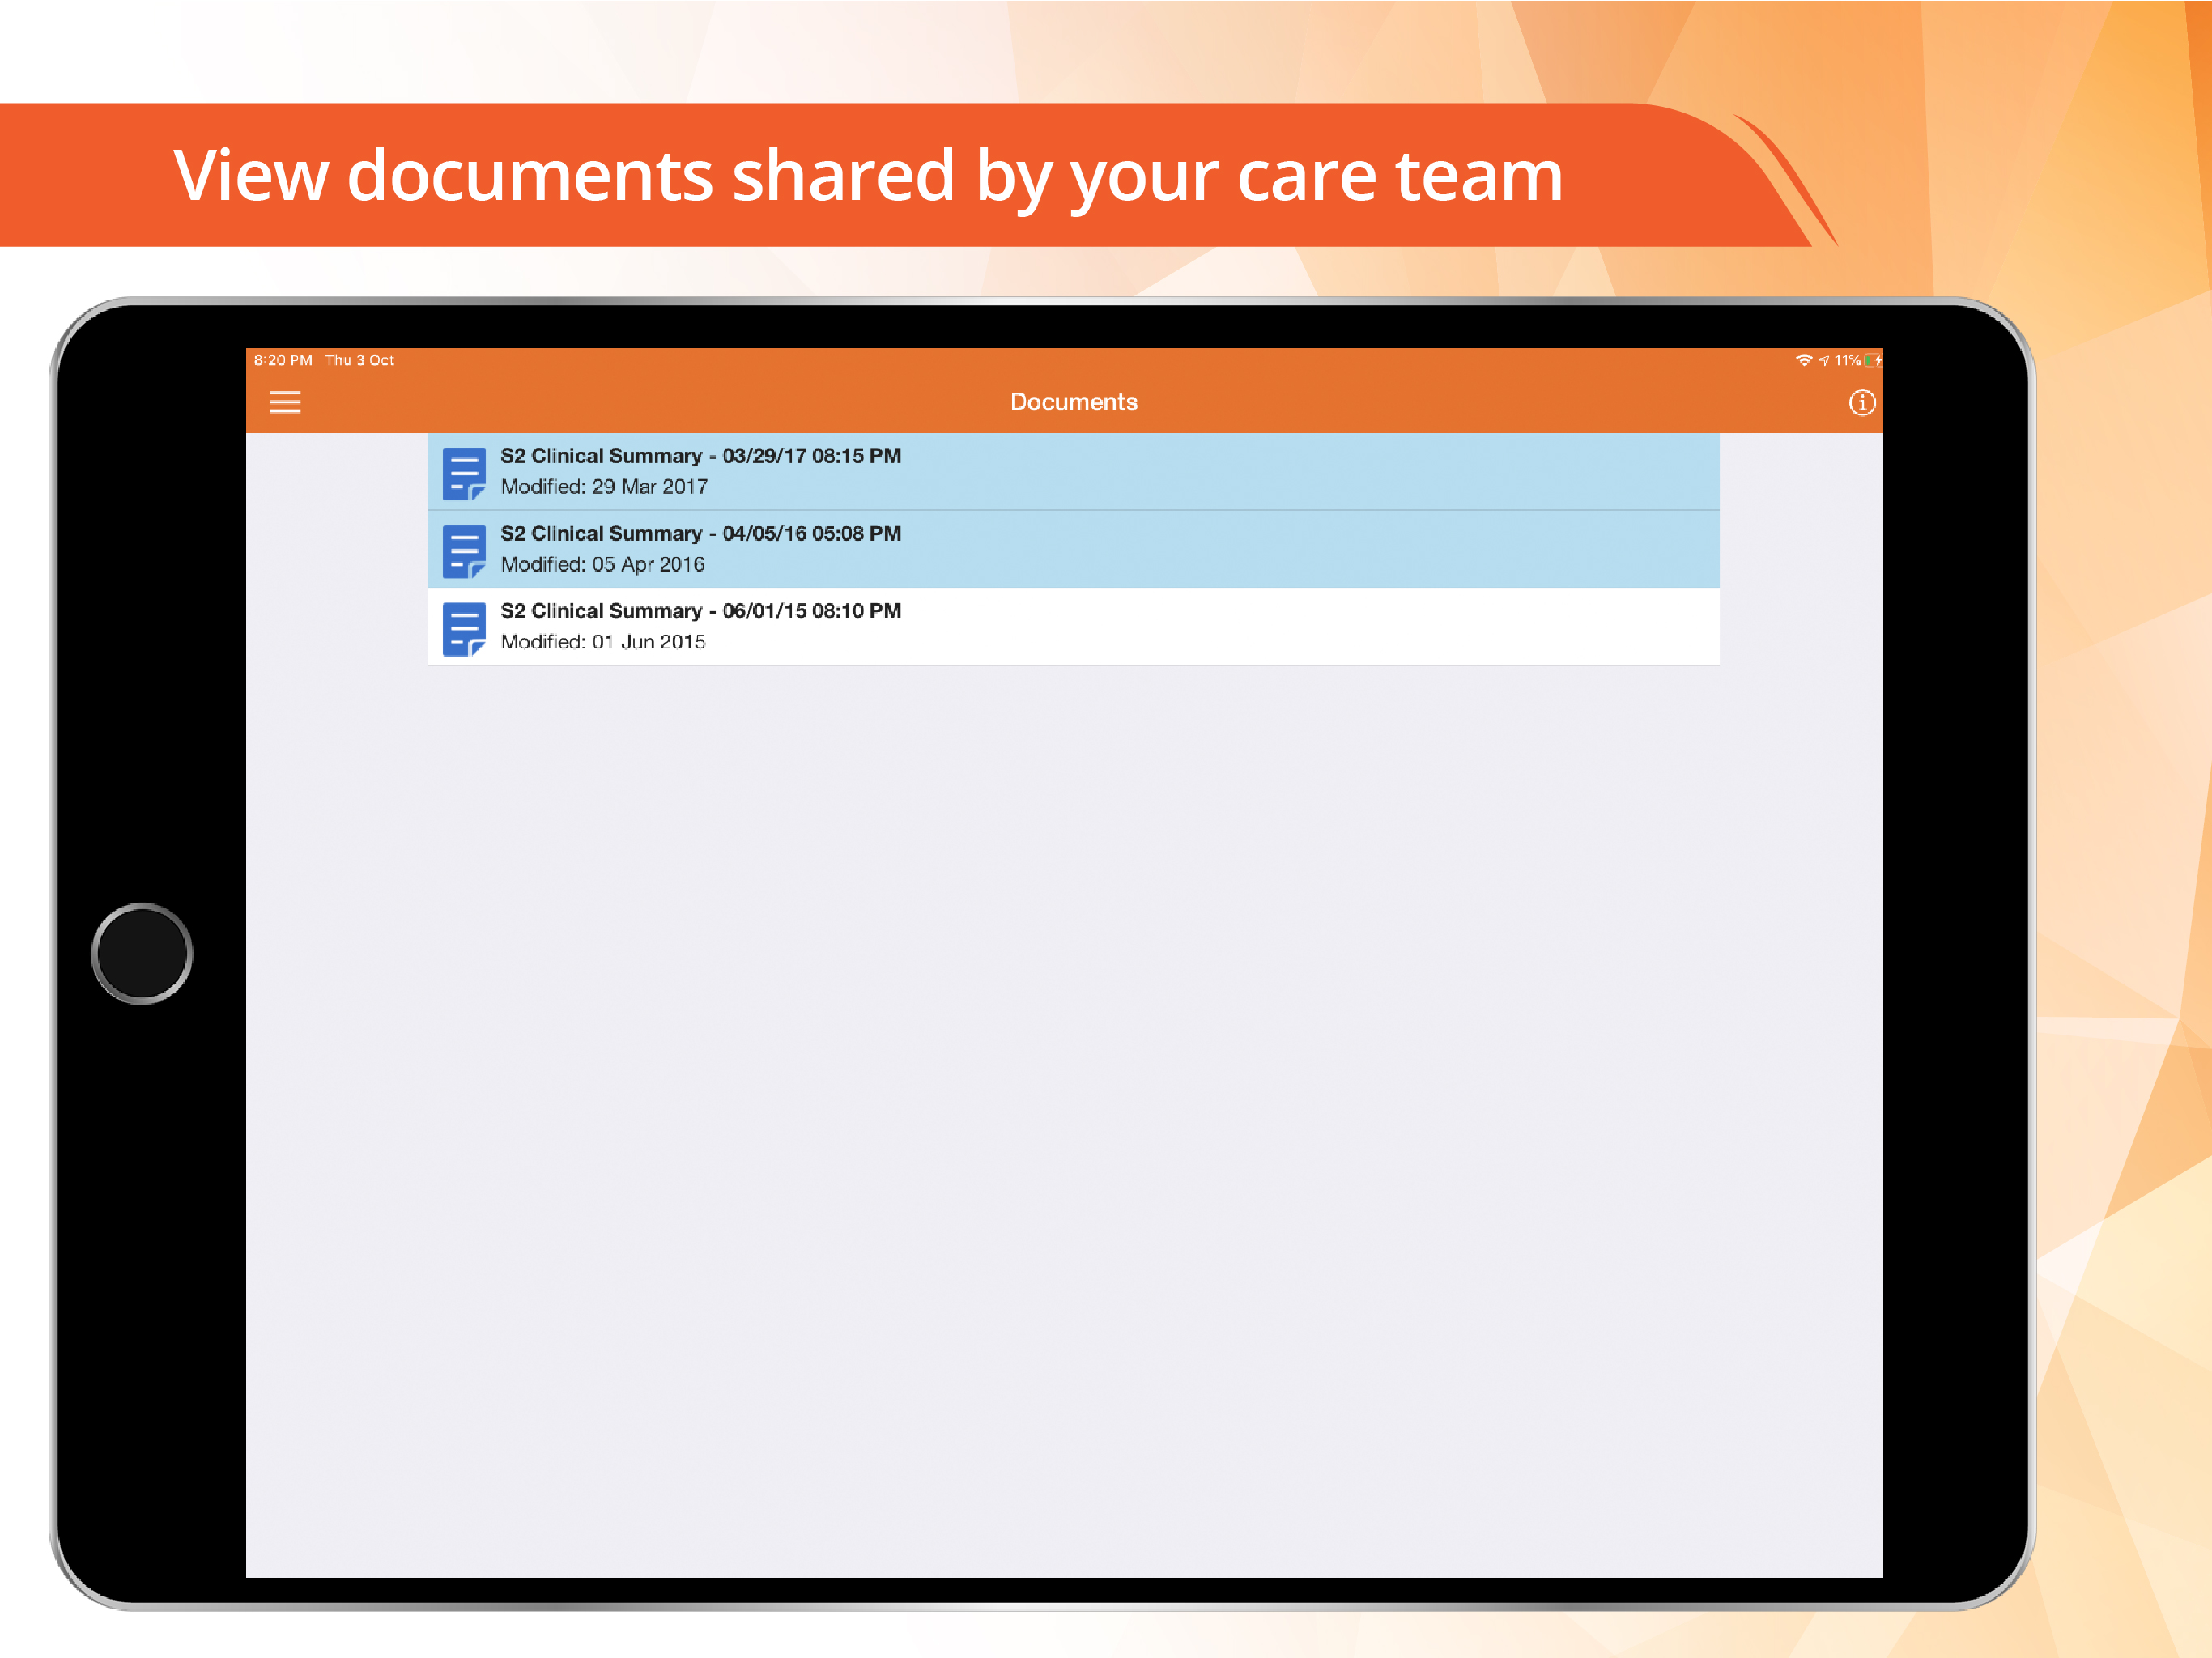Tap the location arrow status icon
This screenshot has height=1658, width=2212.
pos(1824,360)
